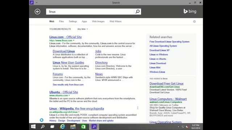Open Task View on taskbar
Image resolution: width=232 pixels, height=130 pixels.
(52, 127)
